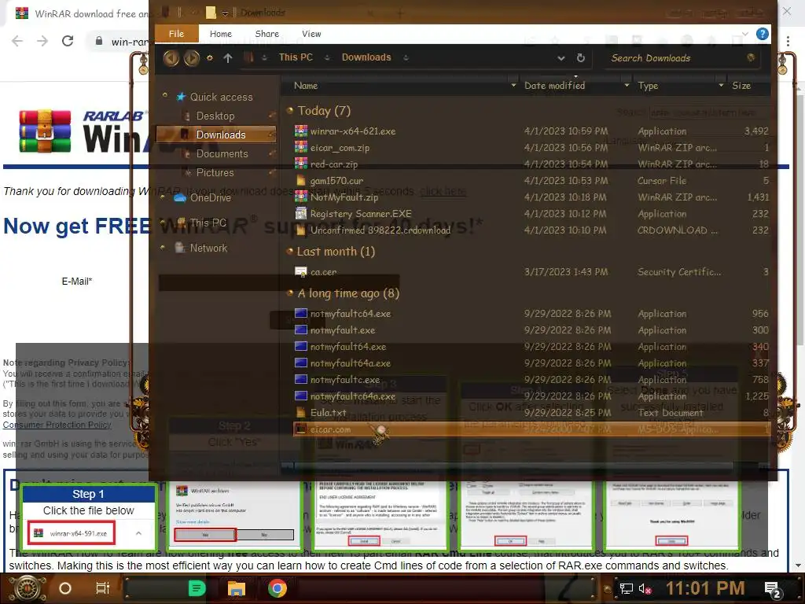Select Unconfirmed 898222.crdownload file

click(x=380, y=230)
